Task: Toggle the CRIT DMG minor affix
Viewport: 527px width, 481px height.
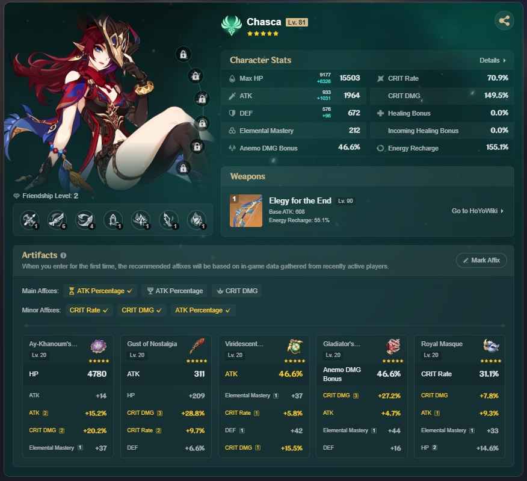Action: pos(141,310)
